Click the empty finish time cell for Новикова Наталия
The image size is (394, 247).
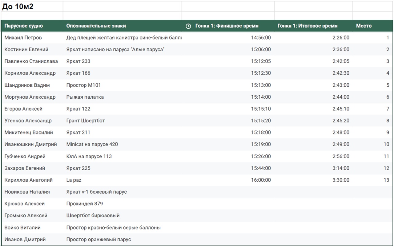(228, 192)
